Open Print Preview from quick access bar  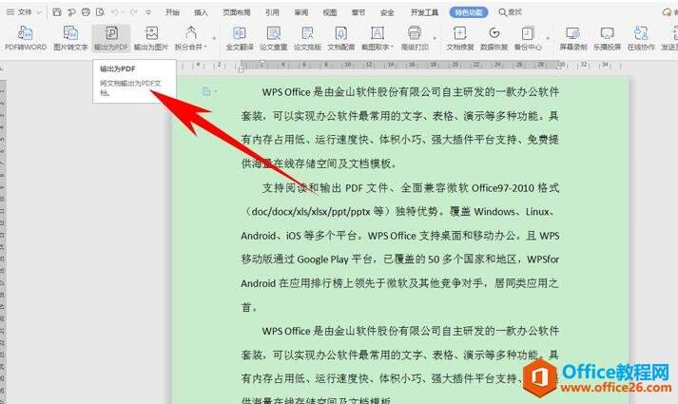(100, 12)
